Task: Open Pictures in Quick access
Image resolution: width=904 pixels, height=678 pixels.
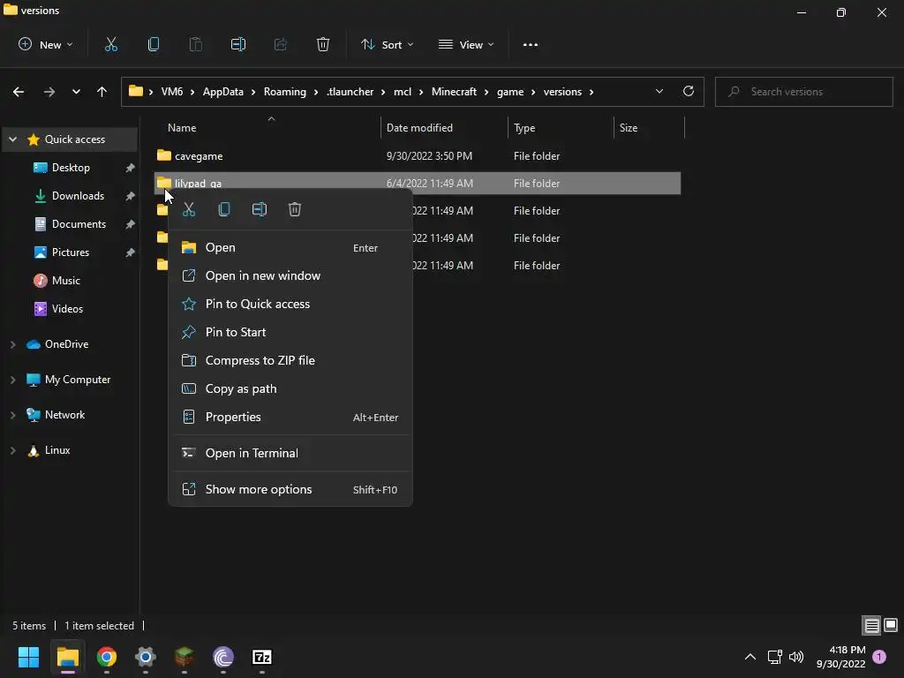Action: click(71, 252)
